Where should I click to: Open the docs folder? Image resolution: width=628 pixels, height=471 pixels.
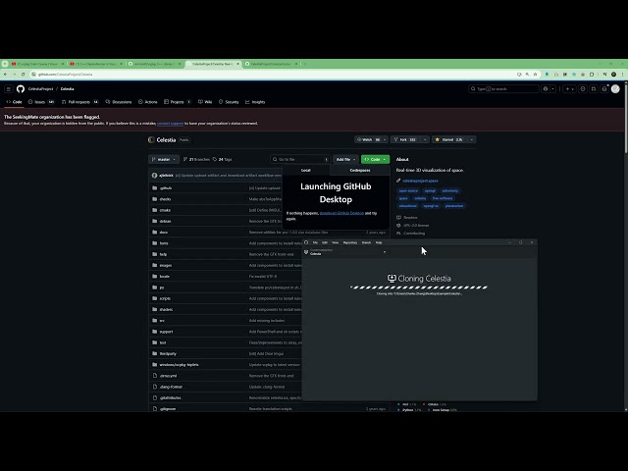point(164,233)
